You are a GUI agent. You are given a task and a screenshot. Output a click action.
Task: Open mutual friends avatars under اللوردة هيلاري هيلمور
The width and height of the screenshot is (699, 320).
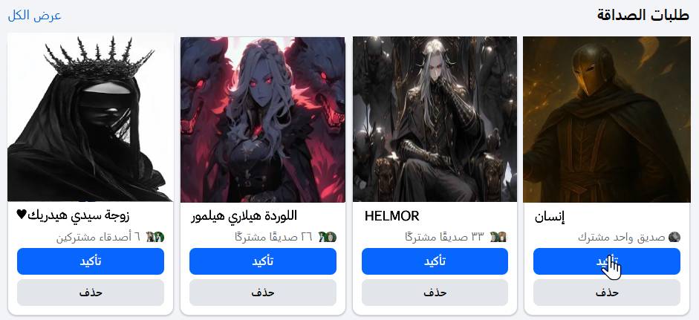tap(328, 237)
